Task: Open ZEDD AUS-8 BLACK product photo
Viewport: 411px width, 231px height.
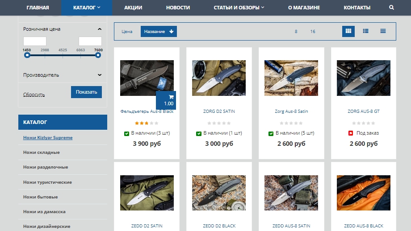Action: click(x=364, y=193)
